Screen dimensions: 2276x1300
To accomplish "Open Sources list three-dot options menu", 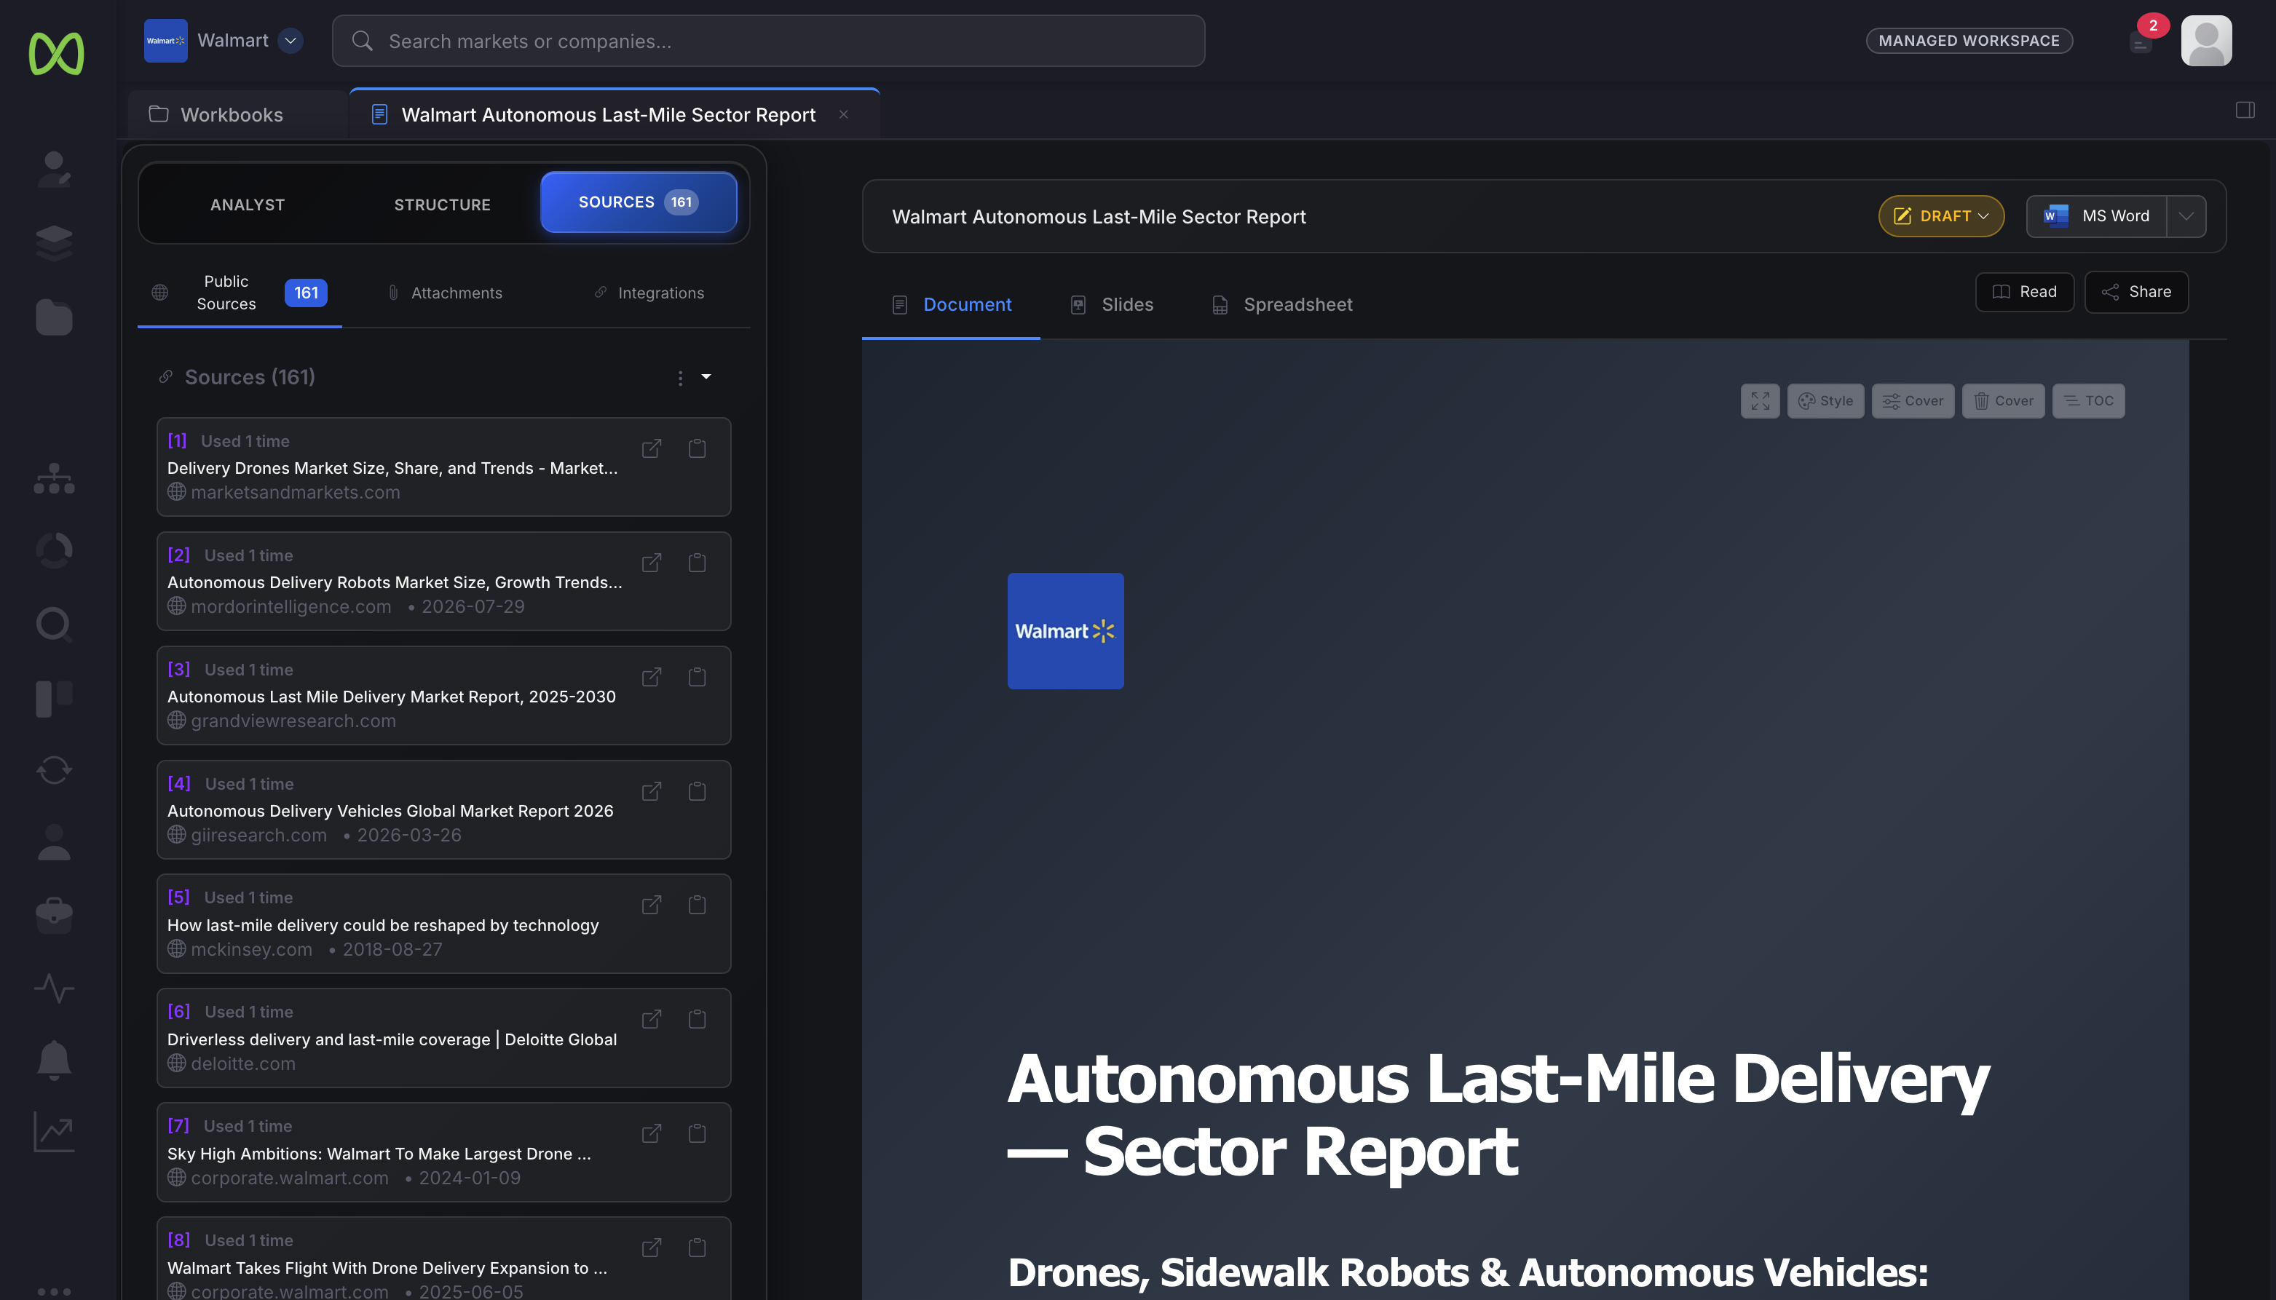I will coord(680,378).
